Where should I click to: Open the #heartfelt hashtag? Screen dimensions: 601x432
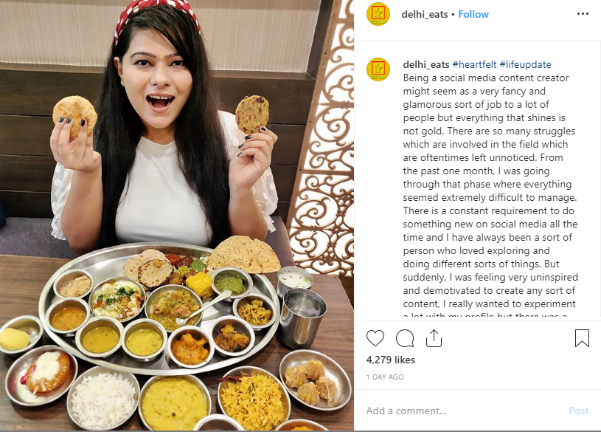[474, 64]
